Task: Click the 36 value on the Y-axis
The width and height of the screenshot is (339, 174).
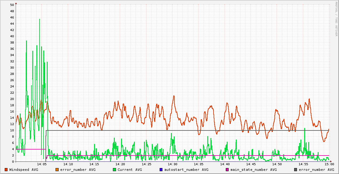Action: click(x=12, y=49)
